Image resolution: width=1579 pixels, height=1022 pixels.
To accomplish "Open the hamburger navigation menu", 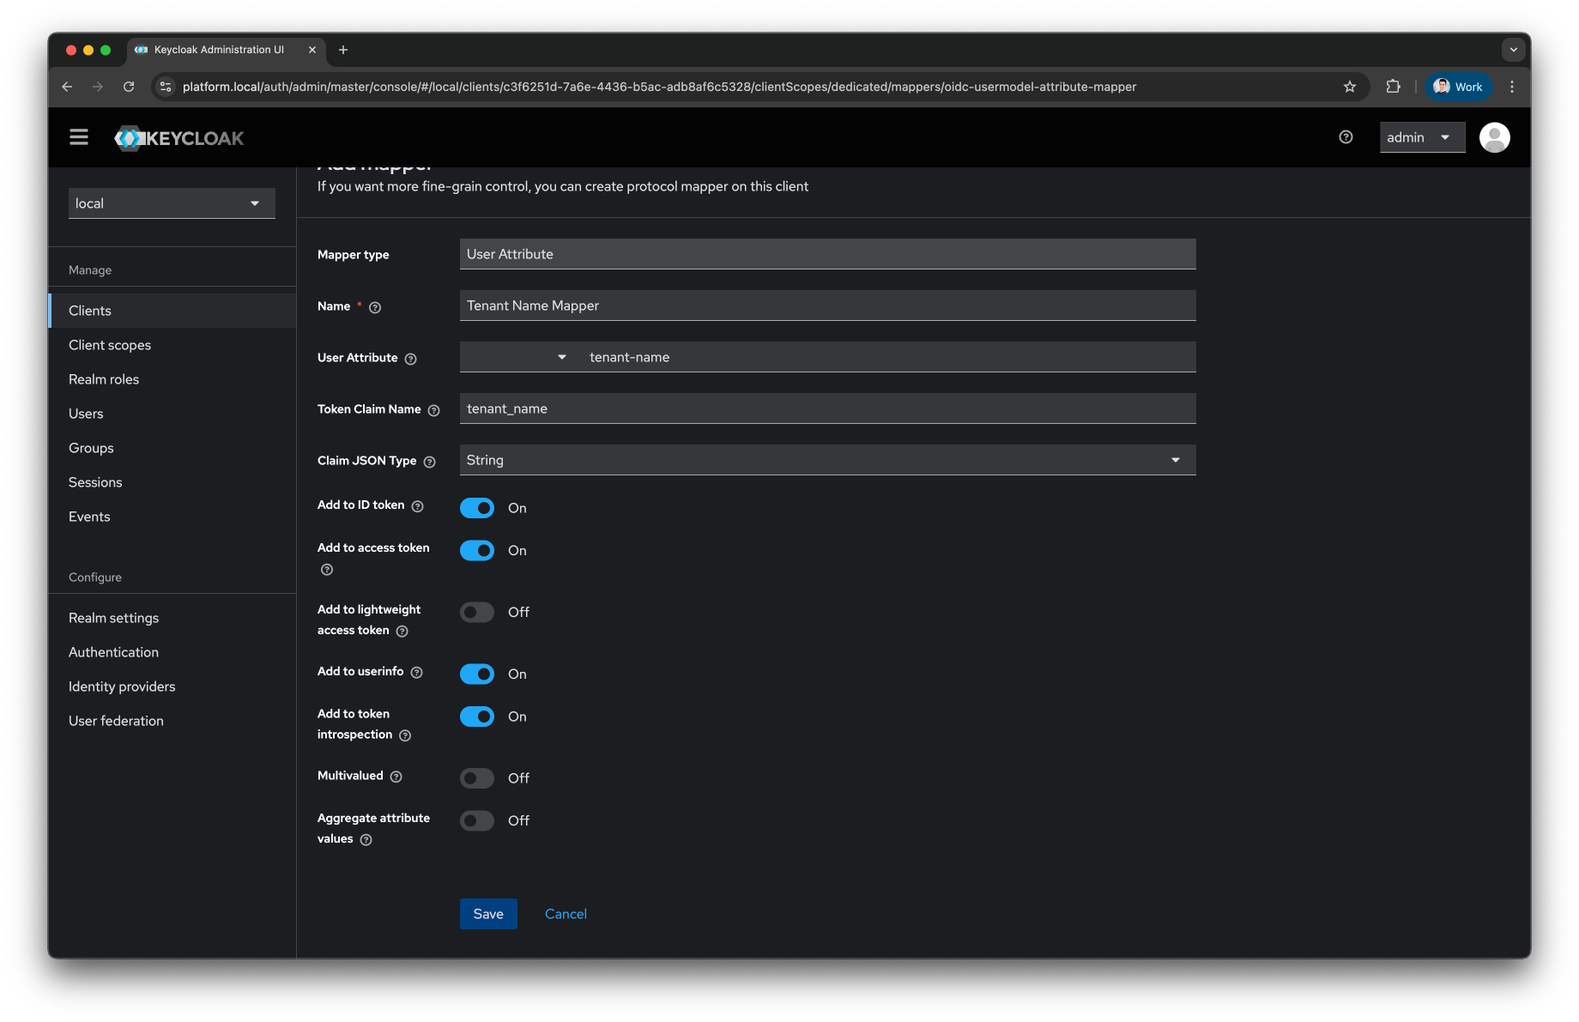I will pyautogui.click(x=78, y=136).
